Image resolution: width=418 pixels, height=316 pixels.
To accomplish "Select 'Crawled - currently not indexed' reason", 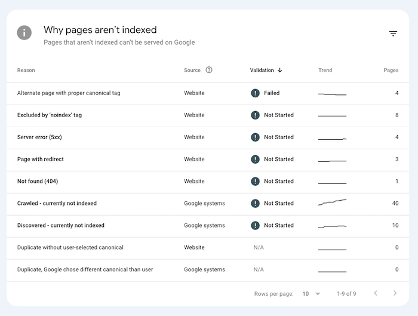I will tap(57, 204).
